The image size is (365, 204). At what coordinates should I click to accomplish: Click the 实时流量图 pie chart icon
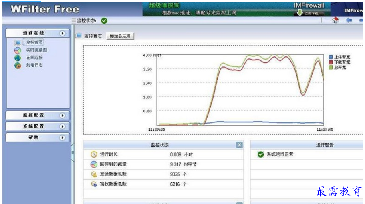pos(18,50)
